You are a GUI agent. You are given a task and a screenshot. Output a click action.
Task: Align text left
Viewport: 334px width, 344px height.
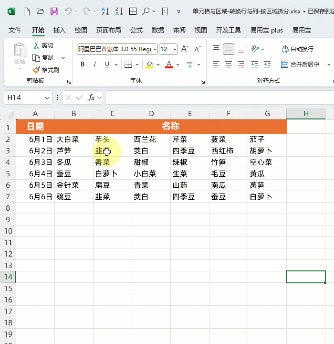click(216, 64)
